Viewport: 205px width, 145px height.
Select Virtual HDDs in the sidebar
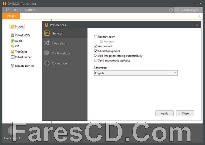point(23,35)
